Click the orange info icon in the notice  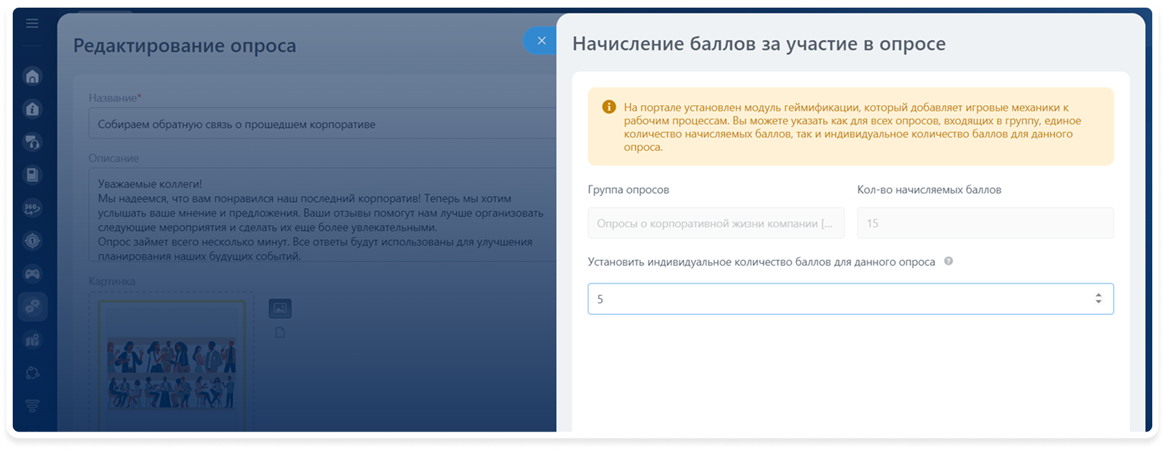(x=609, y=107)
